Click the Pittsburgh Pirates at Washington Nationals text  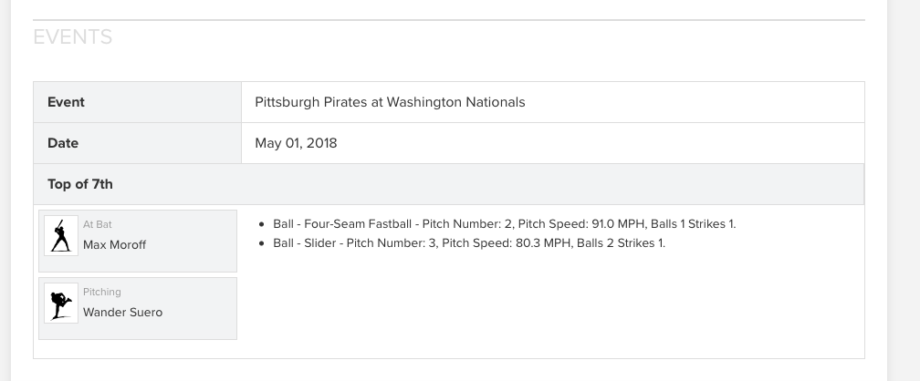pyautogui.click(x=391, y=102)
